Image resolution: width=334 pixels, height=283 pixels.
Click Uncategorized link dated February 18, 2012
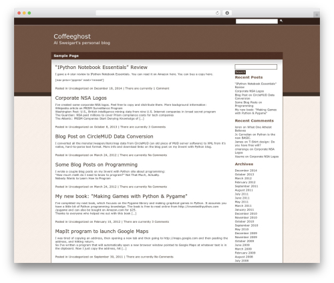point(79,221)
